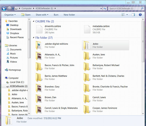This screenshot has height=126, width=146.
Task: Click the refresh address bar icon
Action: (105, 9)
